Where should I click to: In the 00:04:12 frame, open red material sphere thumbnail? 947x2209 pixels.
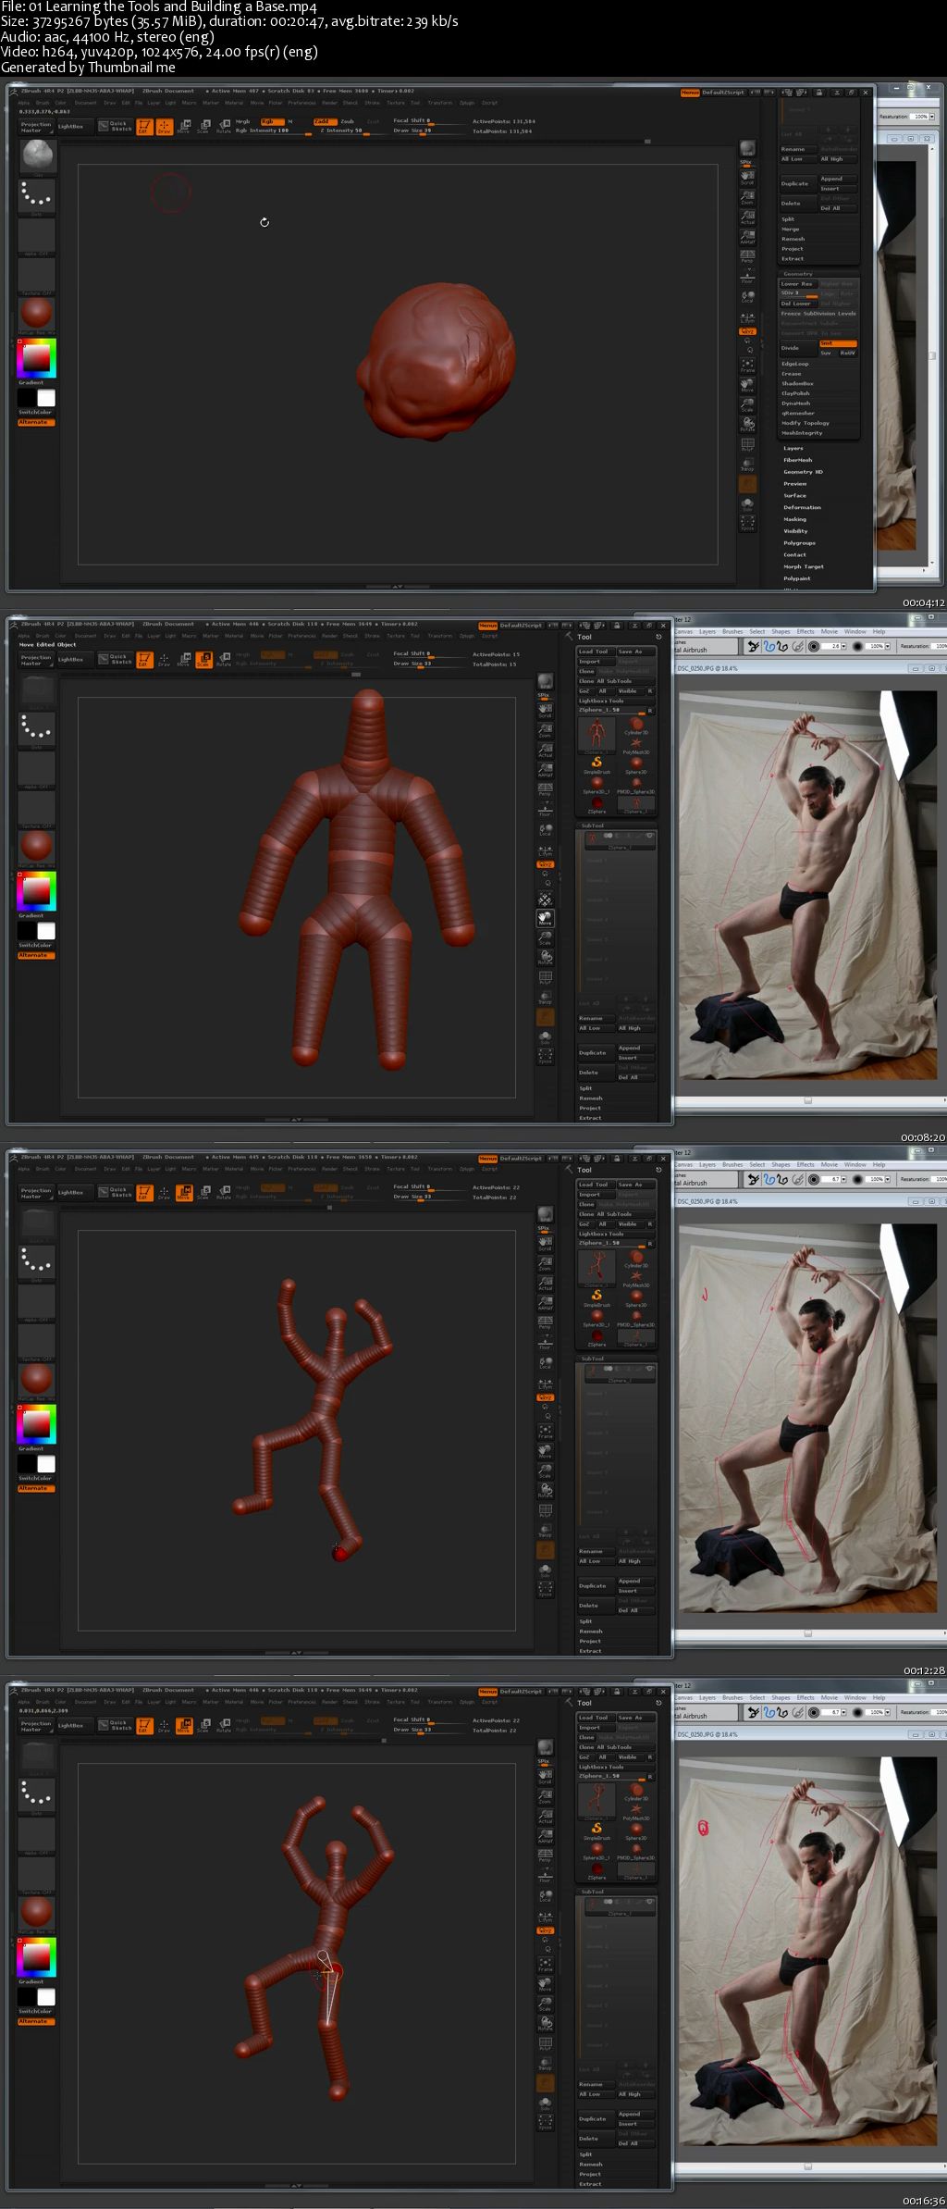pyautogui.click(x=36, y=314)
